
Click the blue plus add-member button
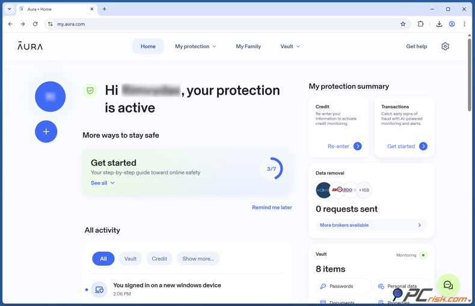(46, 132)
